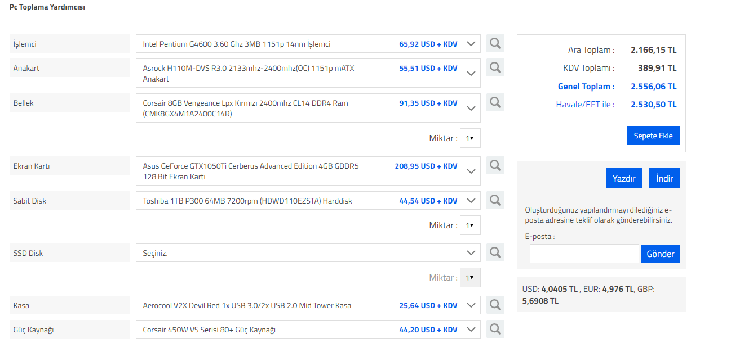Click the Sabit Disk category label
Screen dimensions: 740x343
[70, 201]
